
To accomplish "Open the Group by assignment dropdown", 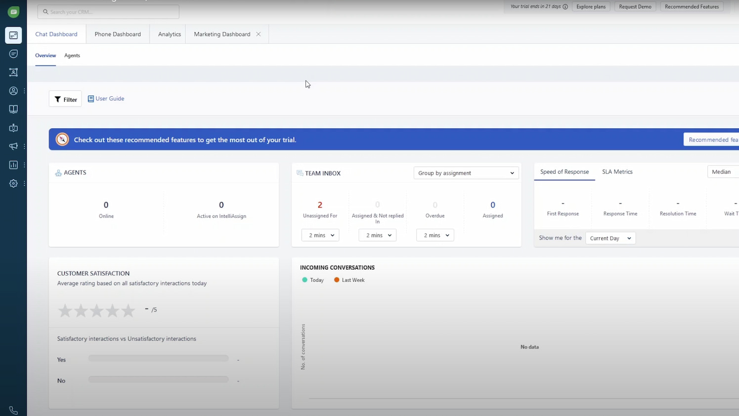I will [x=465, y=173].
